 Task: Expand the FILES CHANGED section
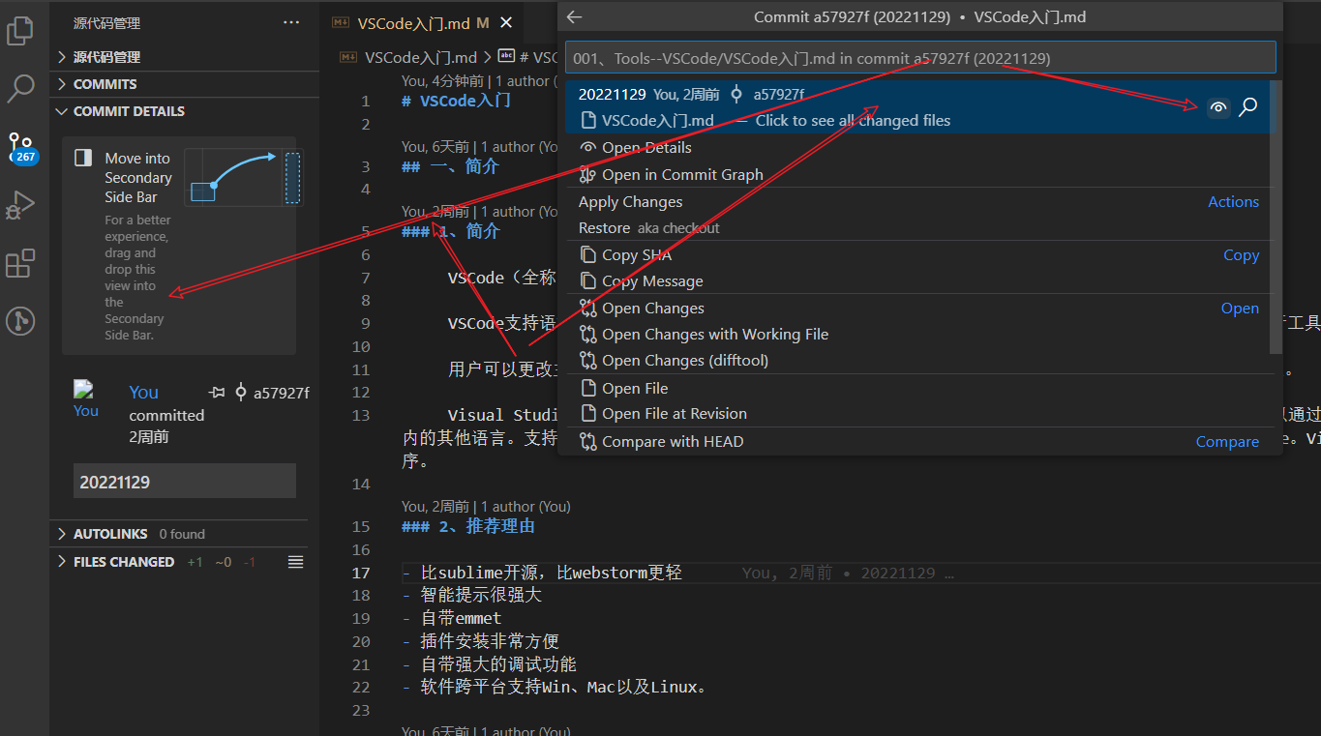coord(123,562)
